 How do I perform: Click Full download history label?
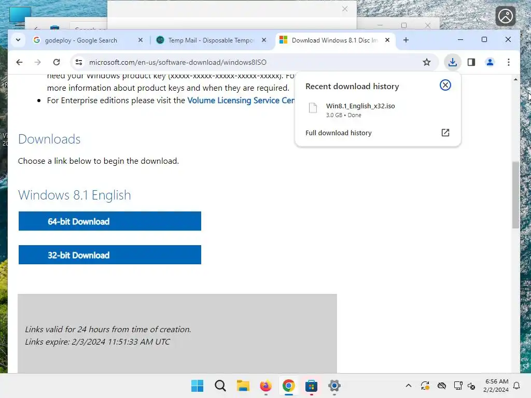(x=338, y=133)
